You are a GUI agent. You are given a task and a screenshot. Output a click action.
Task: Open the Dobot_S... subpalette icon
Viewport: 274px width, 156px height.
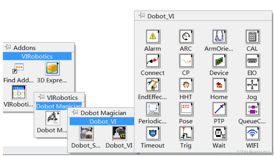(x=86, y=133)
